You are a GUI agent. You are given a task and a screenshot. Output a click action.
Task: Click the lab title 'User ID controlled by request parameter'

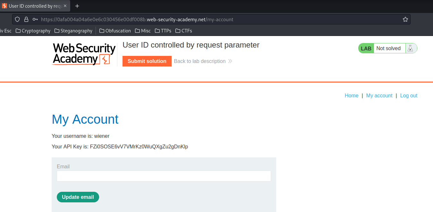191,45
